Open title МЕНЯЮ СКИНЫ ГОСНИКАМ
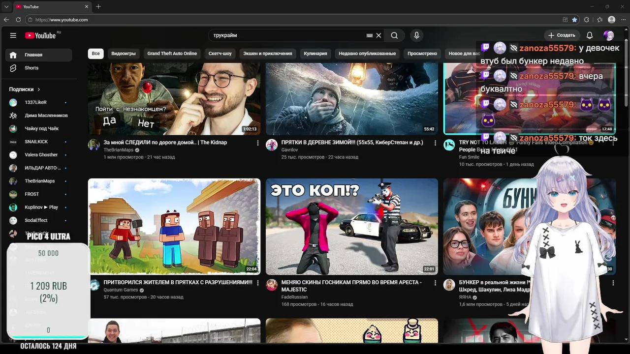Viewport: 630px width, 354px height. [351, 286]
